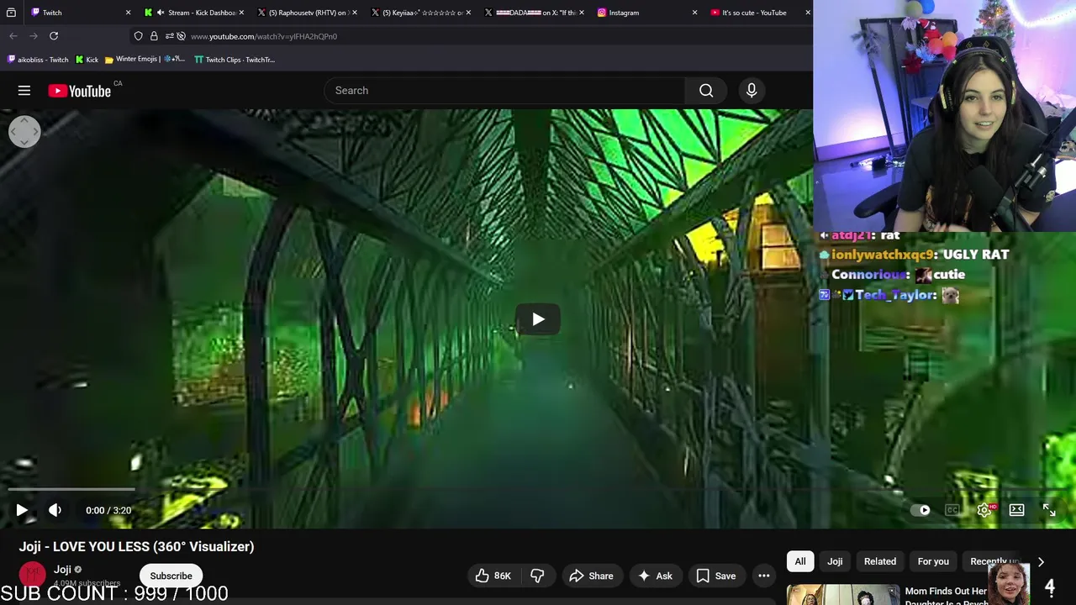The height and width of the screenshot is (605, 1076).
Task: Start voice search with the microphone icon
Action: [x=752, y=91]
